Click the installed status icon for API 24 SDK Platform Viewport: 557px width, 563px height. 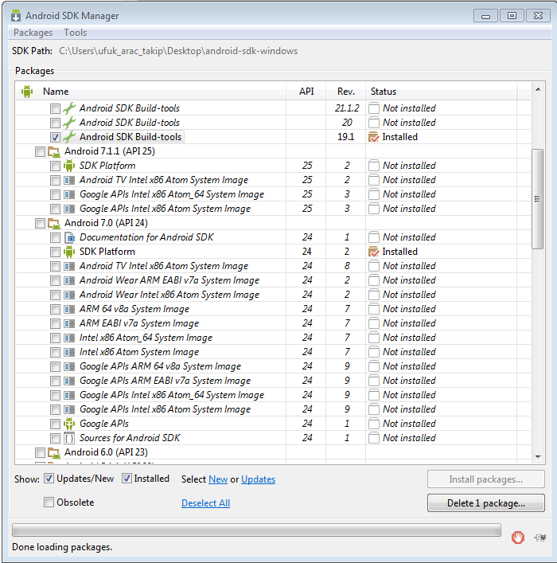(x=374, y=252)
